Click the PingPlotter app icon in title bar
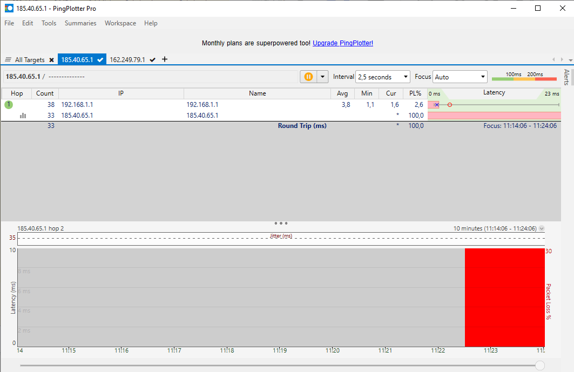Screen dimensions: 574x372 point(9,8)
